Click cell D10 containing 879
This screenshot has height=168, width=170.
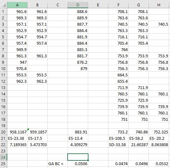point(78,68)
